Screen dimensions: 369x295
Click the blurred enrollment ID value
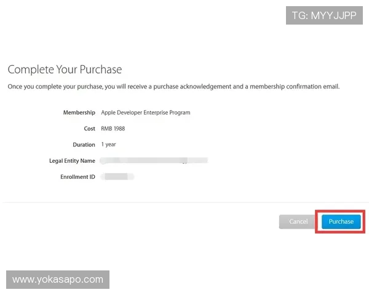pos(117,177)
